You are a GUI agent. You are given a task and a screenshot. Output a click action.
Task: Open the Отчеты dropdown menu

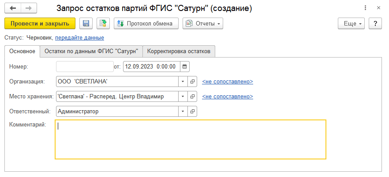pyautogui.click(x=203, y=23)
